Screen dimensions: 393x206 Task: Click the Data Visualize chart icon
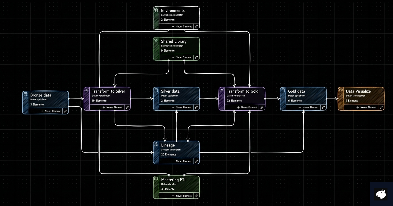341,90
